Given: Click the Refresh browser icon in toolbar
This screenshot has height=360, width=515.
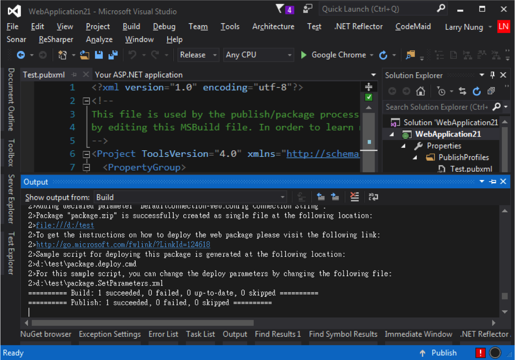Looking at the screenshot, I should [383, 55].
